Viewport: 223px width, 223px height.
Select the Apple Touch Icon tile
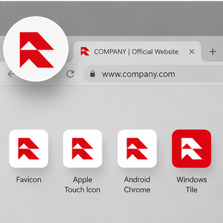pos(83,148)
